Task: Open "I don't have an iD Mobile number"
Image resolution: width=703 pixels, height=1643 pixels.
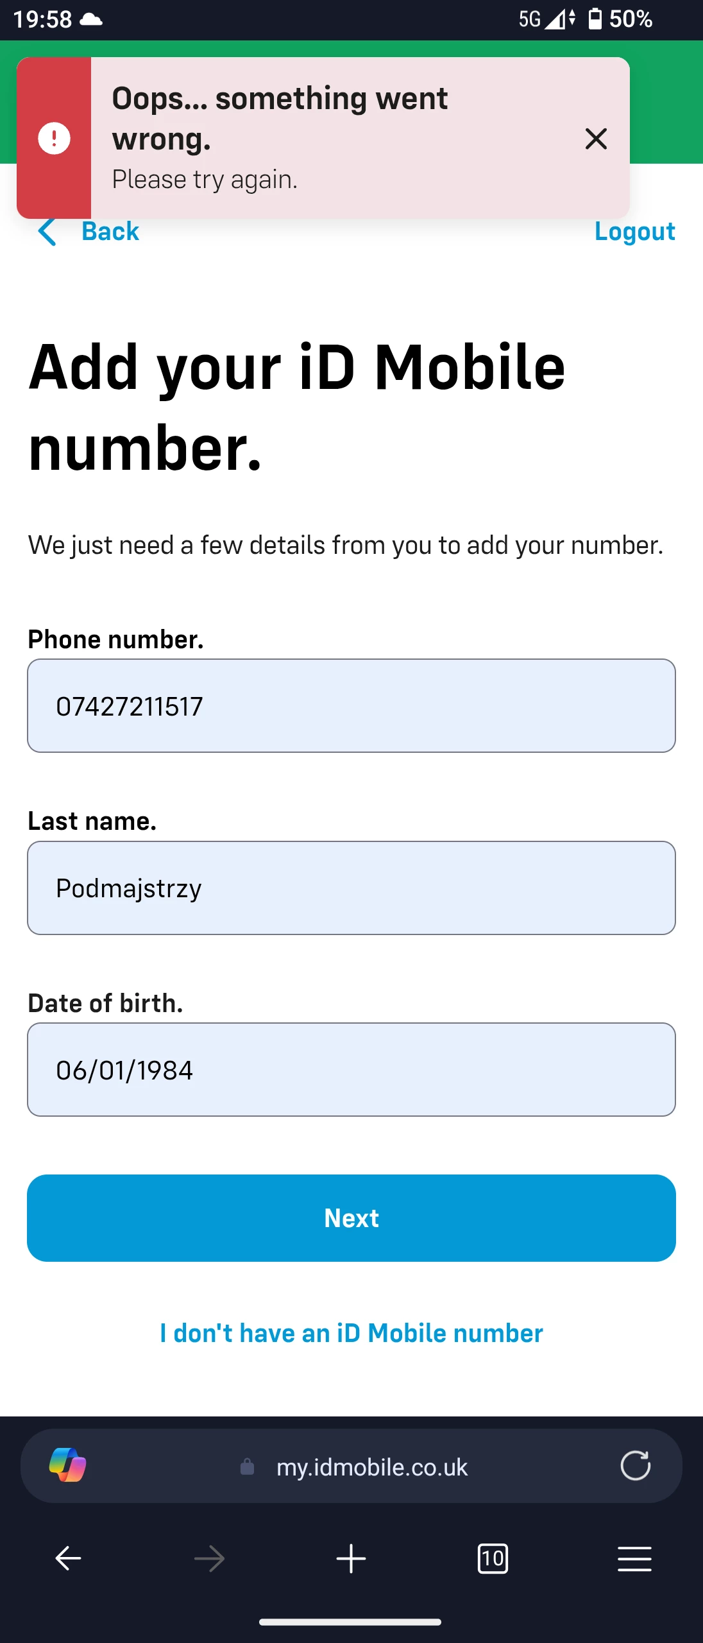Action: pos(351,1333)
